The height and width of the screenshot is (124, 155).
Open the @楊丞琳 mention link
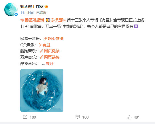[x=58, y=20]
